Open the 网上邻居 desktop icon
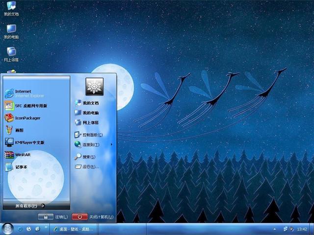Screen dimensions: 314x235 pyautogui.click(x=11, y=54)
